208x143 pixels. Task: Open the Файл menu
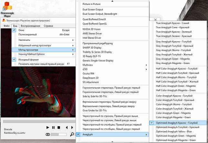pyautogui.click(x=6, y=26)
